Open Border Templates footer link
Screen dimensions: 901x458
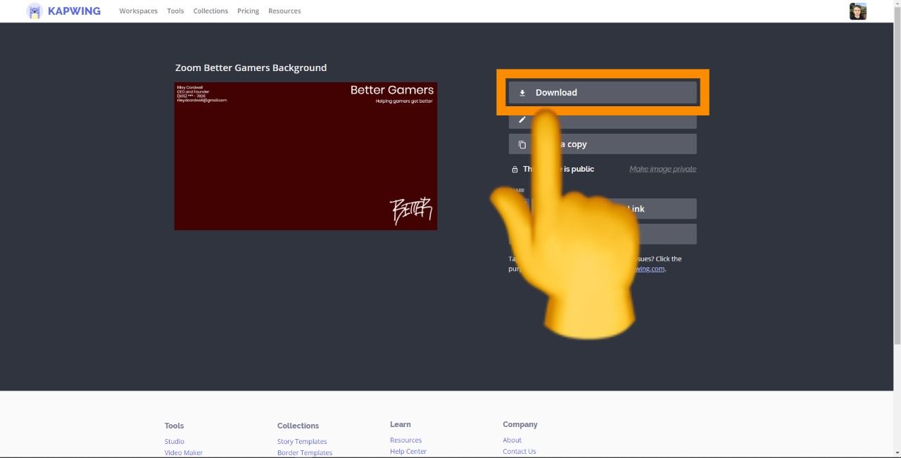(x=305, y=452)
